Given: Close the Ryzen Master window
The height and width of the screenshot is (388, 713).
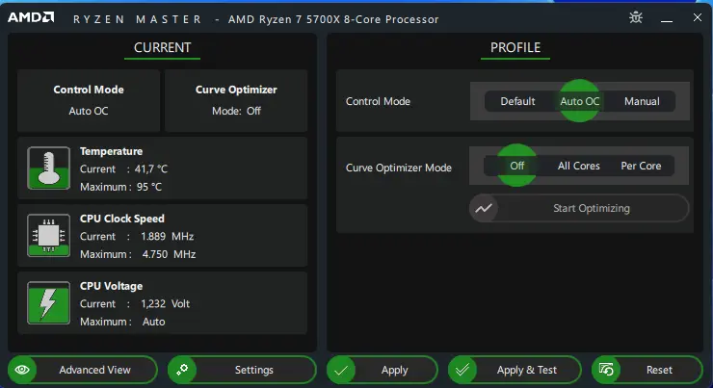Looking at the screenshot, I should [698, 17].
